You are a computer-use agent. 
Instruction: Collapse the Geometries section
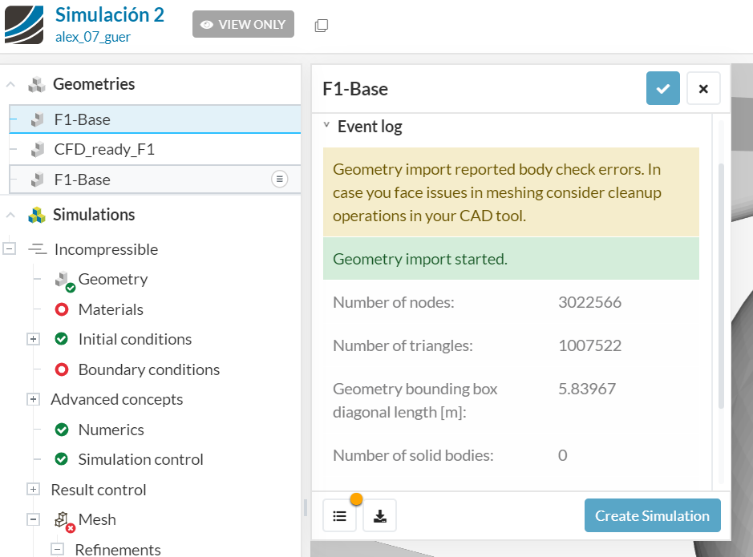(x=11, y=84)
